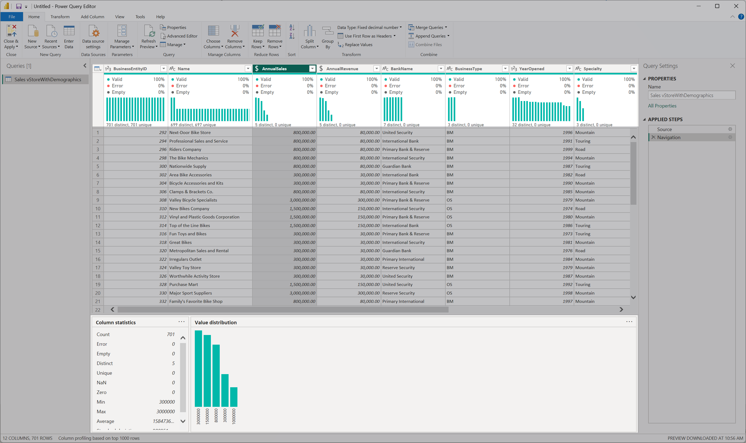Open the Name column filter dropdown
Image resolution: width=746 pixels, height=443 pixels.
[x=248, y=69]
